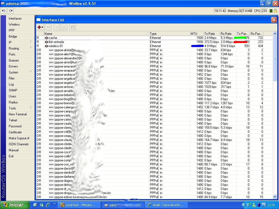Image resolution: width=279 pixels, height=209 pixels.
Task: Expand hidden system tray icons
Action: pos(243,205)
